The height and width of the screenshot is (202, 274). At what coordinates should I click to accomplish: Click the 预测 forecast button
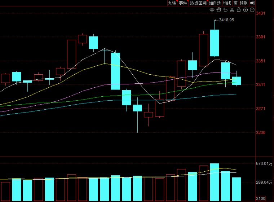pos(244,3)
